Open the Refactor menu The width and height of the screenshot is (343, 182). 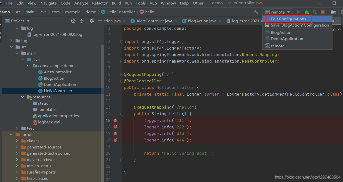[100, 3]
